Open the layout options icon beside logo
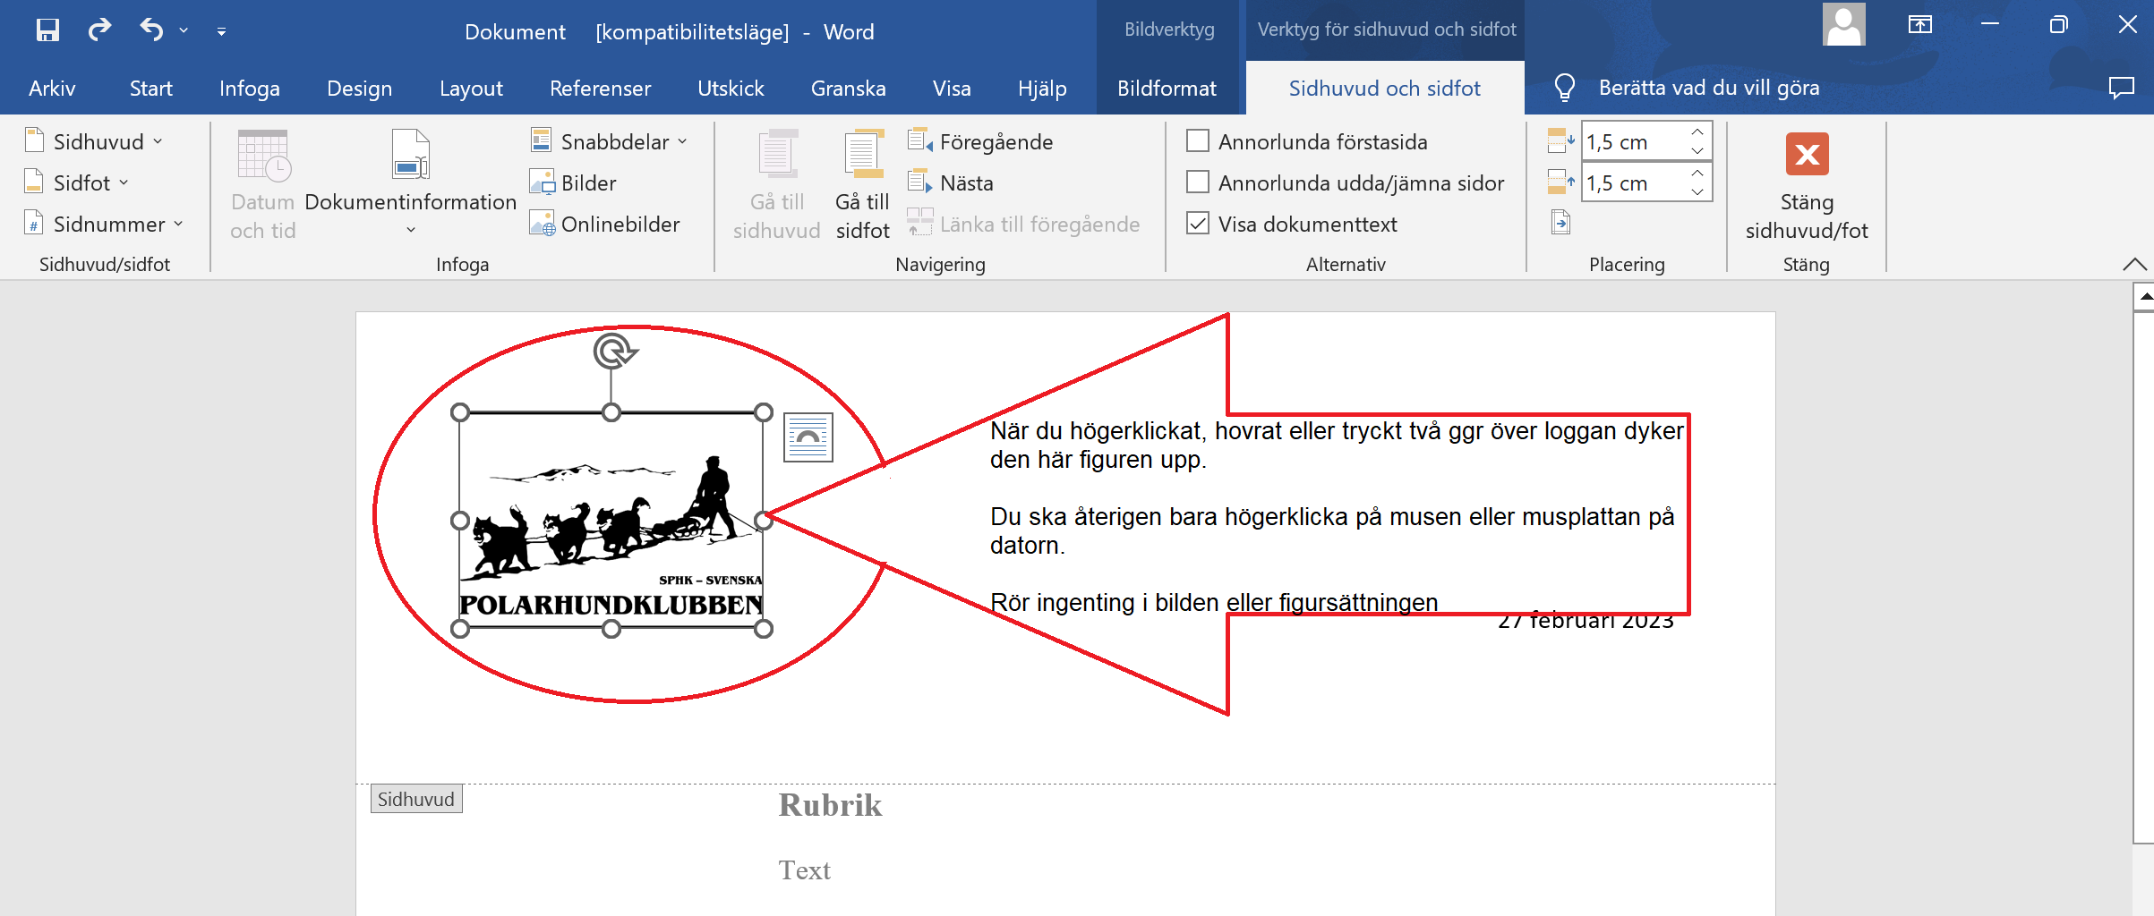 pyautogui.click(x=808, y=437)
